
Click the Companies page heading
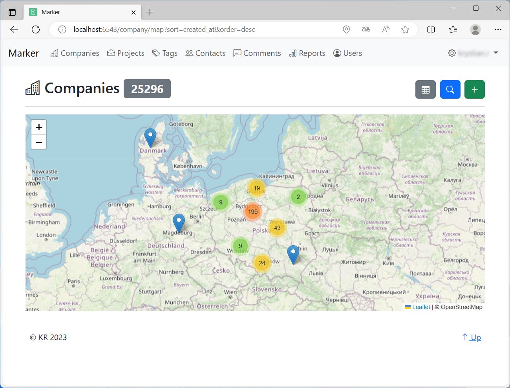coord(82,88)
